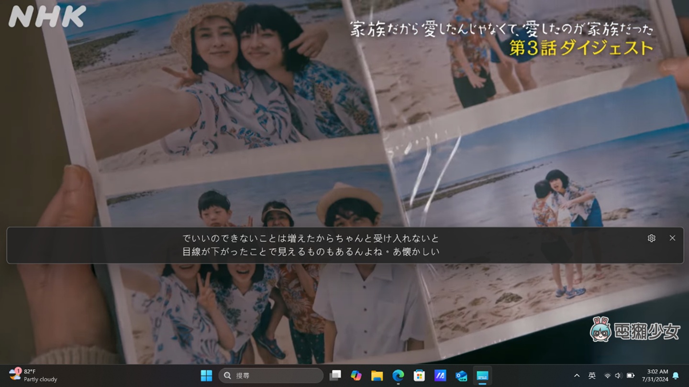Switch to Microsoft Edge in the taskbar
Viewport: 689px width, 387px height.
click(398, 376)
